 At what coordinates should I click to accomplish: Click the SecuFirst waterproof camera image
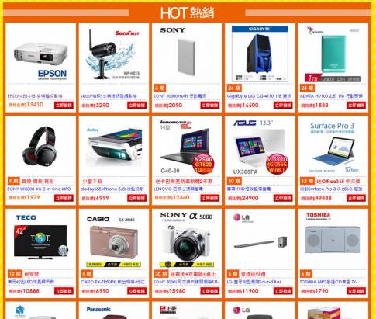[x=114, y=54]
